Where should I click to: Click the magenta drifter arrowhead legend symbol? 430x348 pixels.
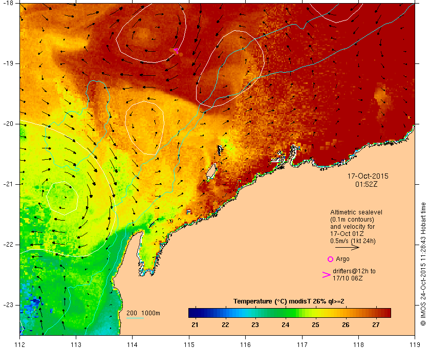(x=326, y=275)
